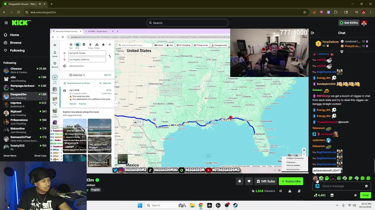
Task: Open the emoji picker in chat input
Action: 366,186
